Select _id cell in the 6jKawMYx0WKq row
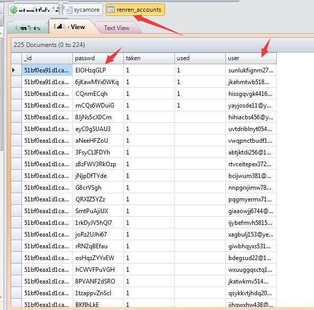 click(47, 82)
